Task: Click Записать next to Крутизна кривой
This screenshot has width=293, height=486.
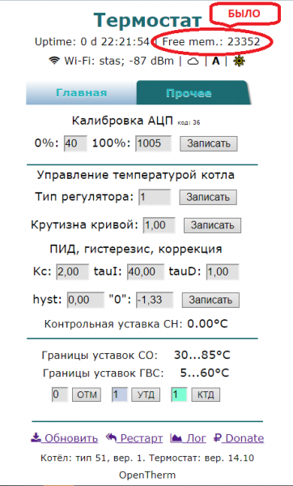Action: coord(212,225)
